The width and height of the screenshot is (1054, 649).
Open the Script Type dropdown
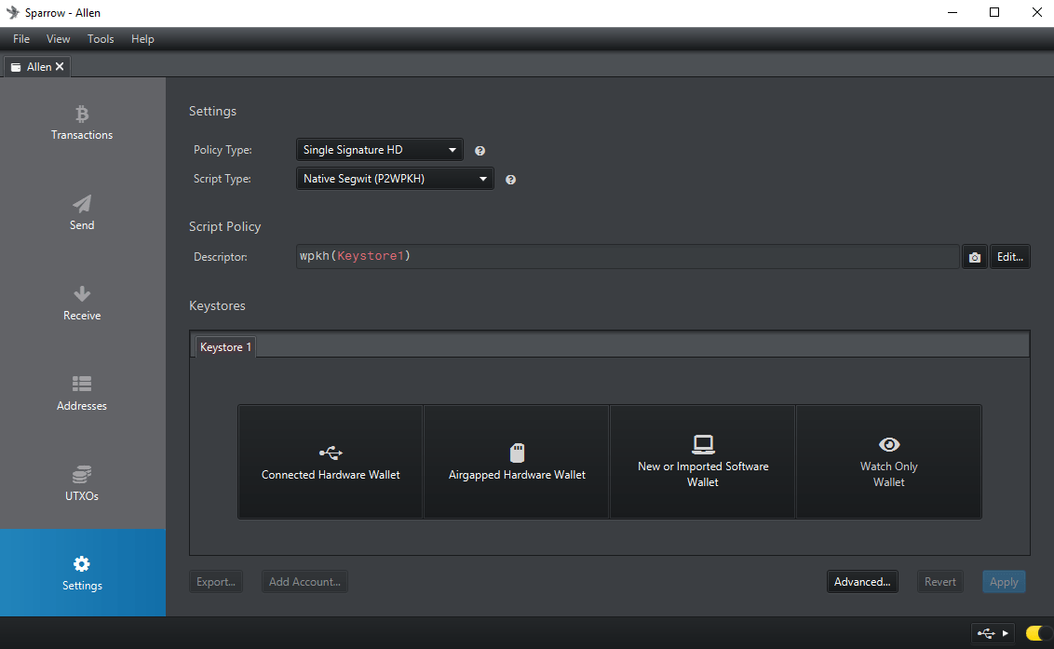pos(395,179)
